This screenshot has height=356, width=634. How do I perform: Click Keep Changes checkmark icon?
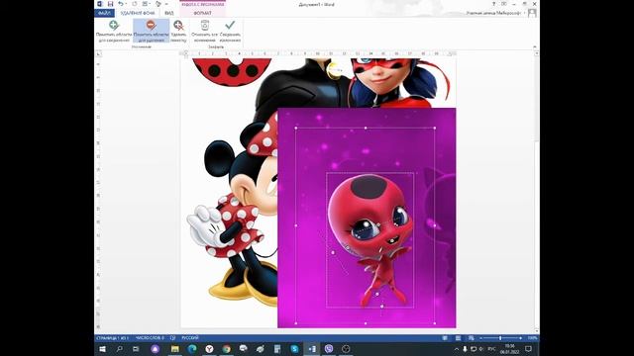pos(230,25)
